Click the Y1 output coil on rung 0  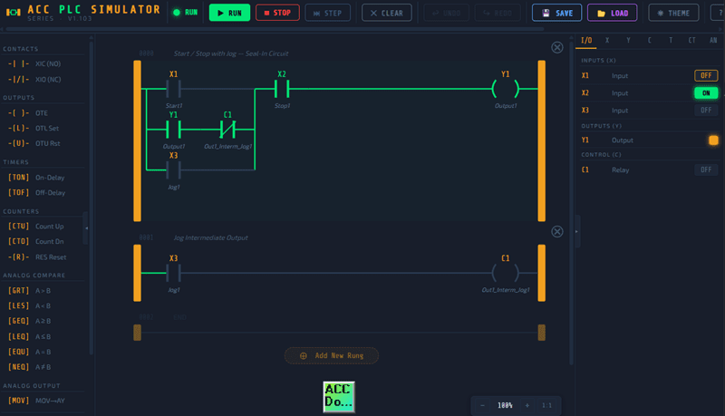pos(506,88)
